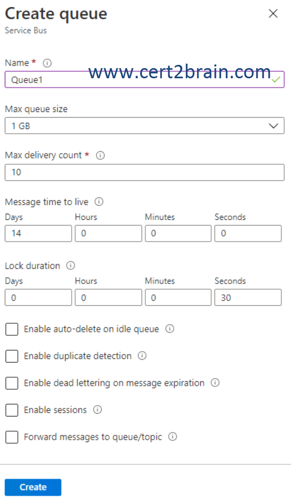The image size is (291, 500).
Task: Click the duplicate detection info icon
Action: tap(142, 356)
